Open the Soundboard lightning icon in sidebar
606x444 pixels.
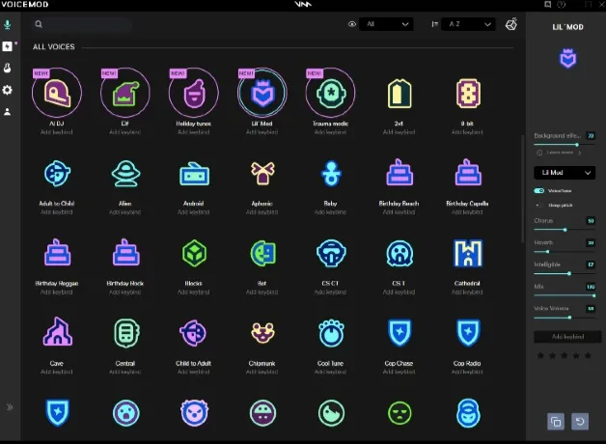[7, 46]
